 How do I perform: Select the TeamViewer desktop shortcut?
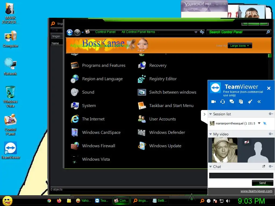(x=10, y=150)
